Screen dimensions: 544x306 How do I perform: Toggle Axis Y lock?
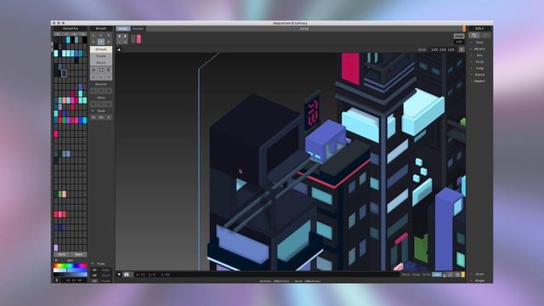pyautogui.click(x=101, y=104)
